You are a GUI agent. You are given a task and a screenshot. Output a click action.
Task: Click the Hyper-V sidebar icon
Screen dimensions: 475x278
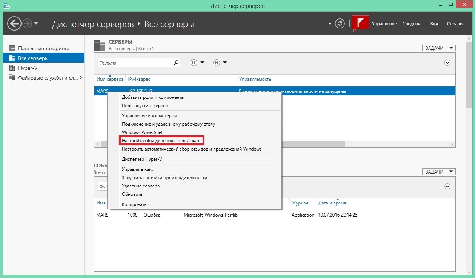point(12,68)
